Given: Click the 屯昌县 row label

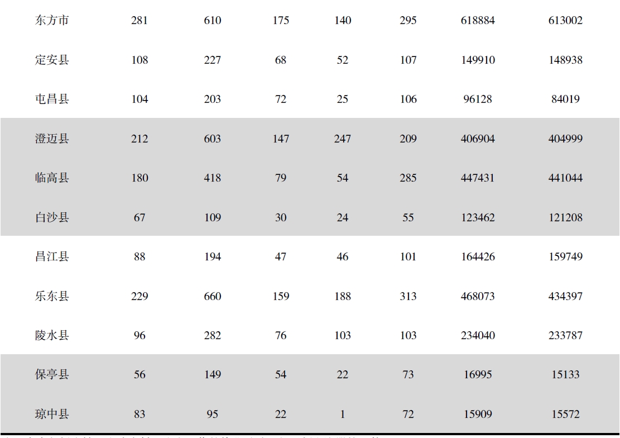Looking at the screenshot, I should tap(52, 99).
